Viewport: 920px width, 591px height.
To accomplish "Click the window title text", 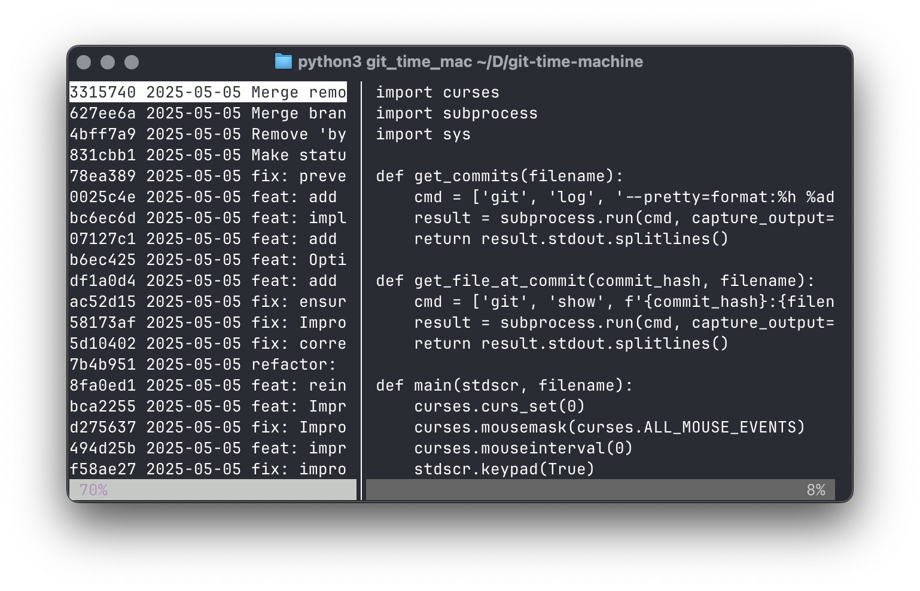I will pyautogui.click(x=470, y=62).
